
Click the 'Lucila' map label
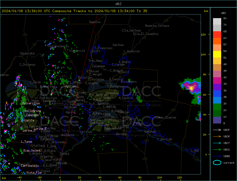[x=29, y=120]
